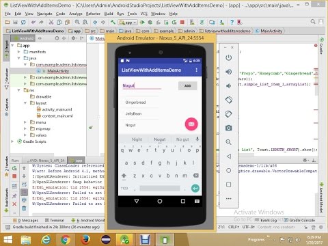The height and width of the screenshot is (246, 328).
Task: Raise volume in emulator side panel
Action: (x=228, y=72)
